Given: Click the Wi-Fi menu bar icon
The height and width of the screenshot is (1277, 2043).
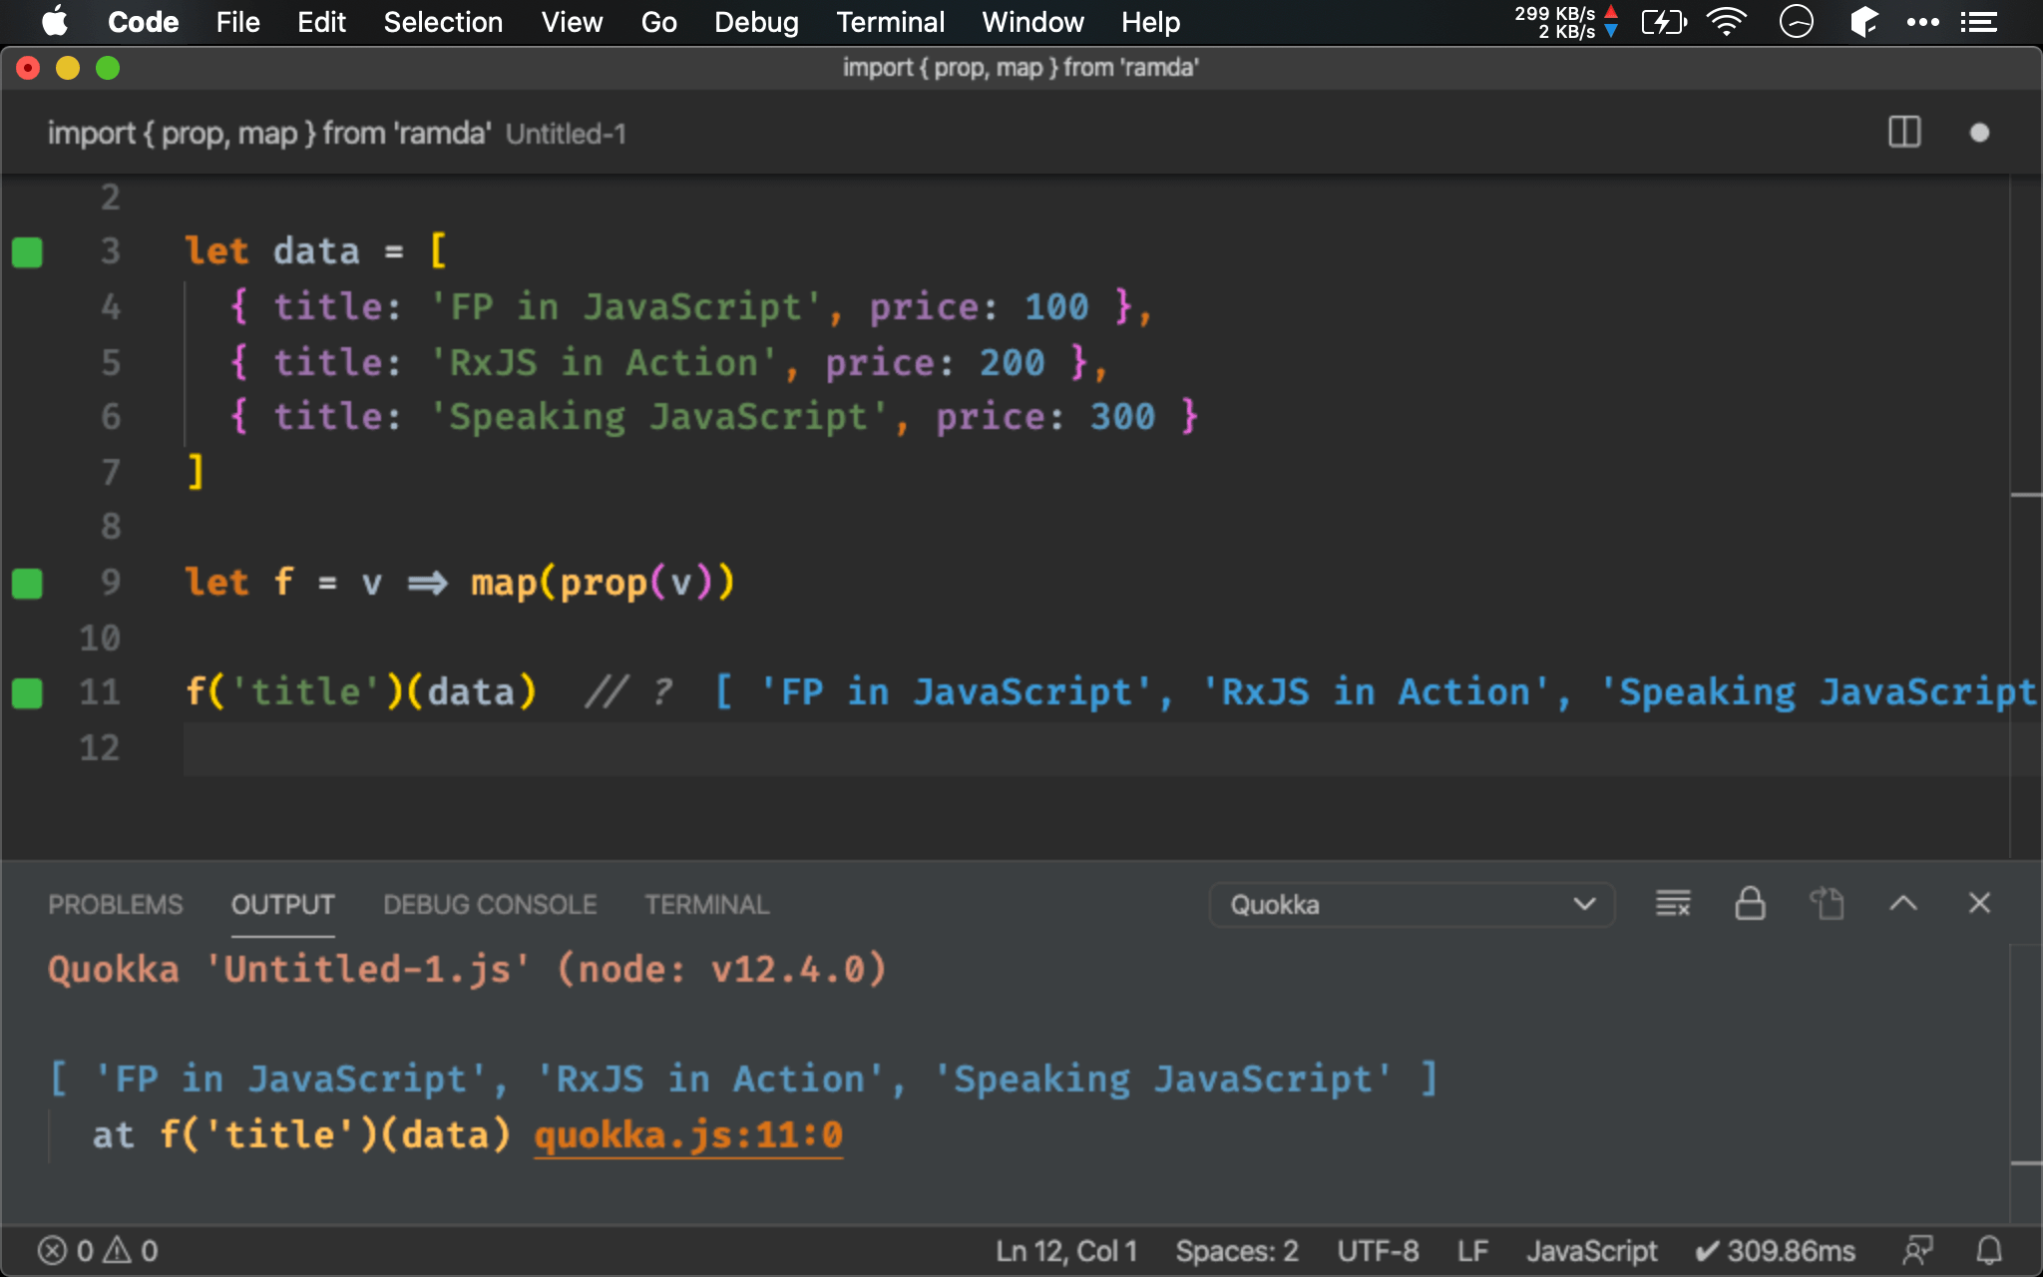Looking at the screenshot, I should (x=1726, y=22).
